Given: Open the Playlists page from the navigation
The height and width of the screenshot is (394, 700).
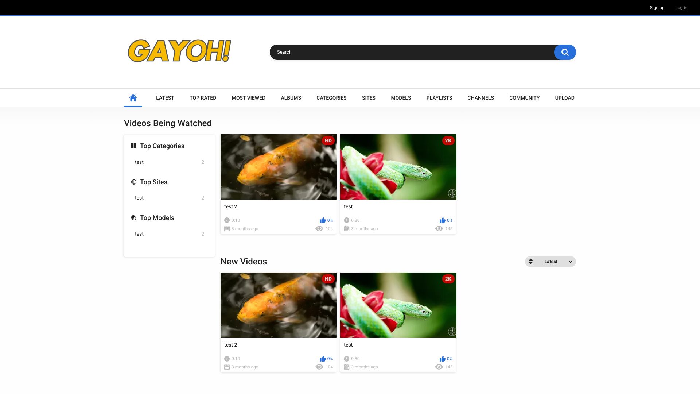Looking at the screenshot, I should pyautogui.click(x=439, y=98).
